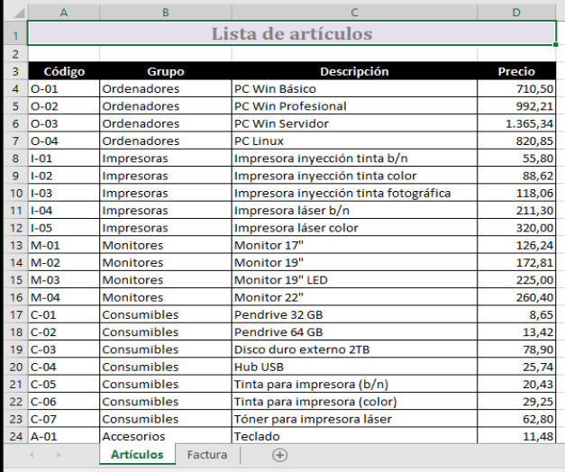Screen dimensions: 565x472
Task: Select cell 'Impresora láser color'
Action: [354, 228]
